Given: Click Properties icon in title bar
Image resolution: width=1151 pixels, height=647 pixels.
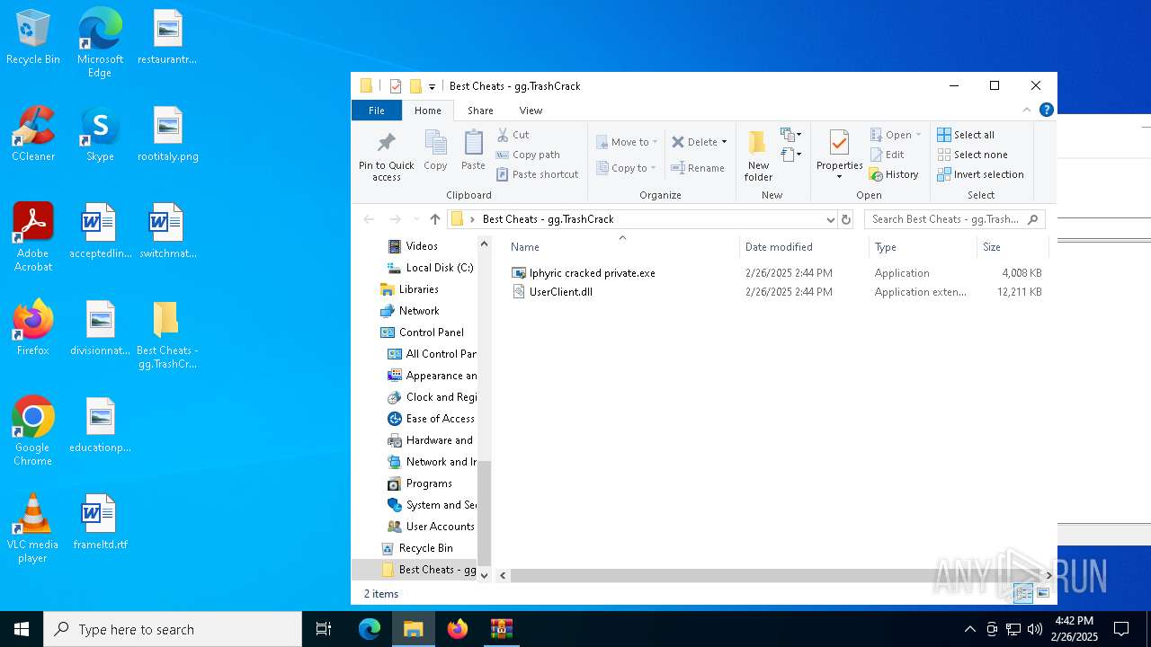Looking at the screenshot, I should [x=395, y=86].
